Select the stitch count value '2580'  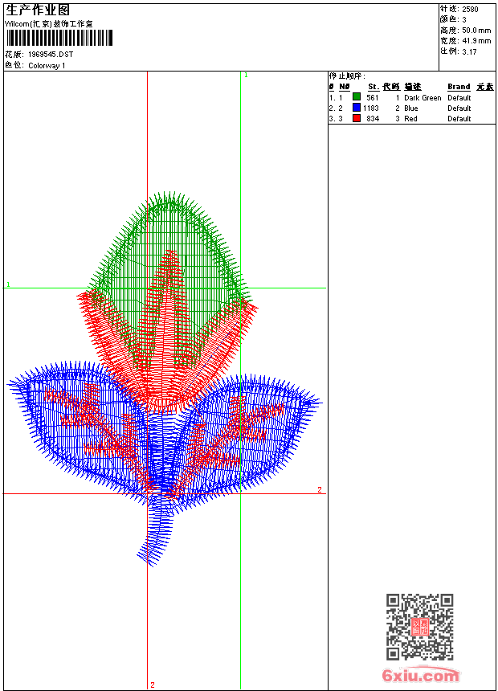click(470, 10)
